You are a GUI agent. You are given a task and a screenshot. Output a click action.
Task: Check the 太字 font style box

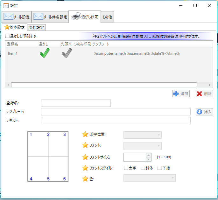click(126, 168)
